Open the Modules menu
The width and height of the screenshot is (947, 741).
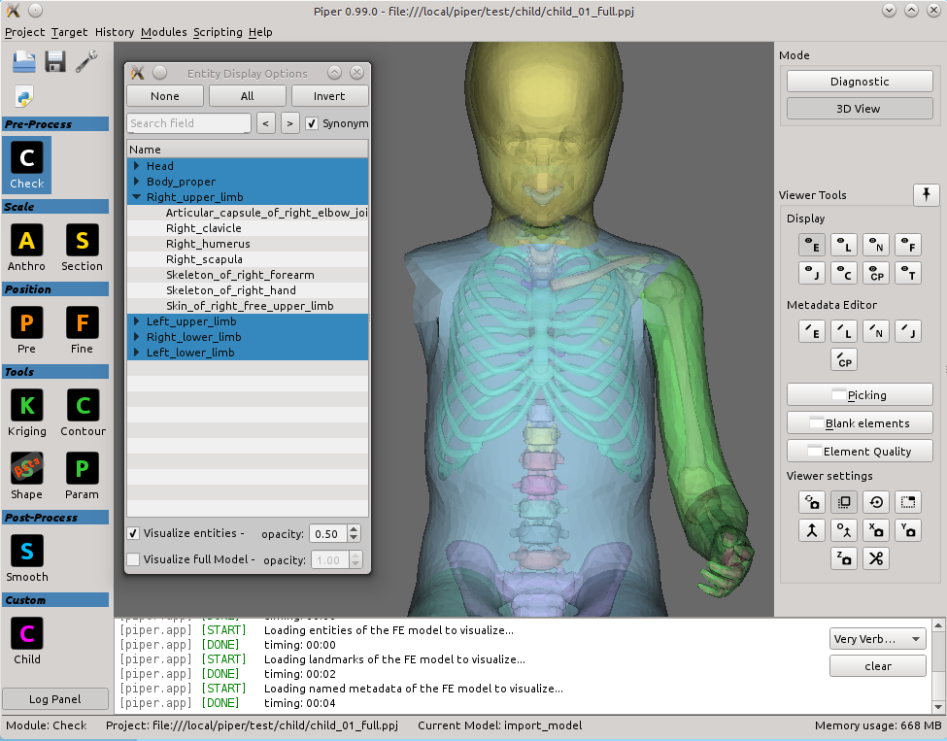point(164,32)
